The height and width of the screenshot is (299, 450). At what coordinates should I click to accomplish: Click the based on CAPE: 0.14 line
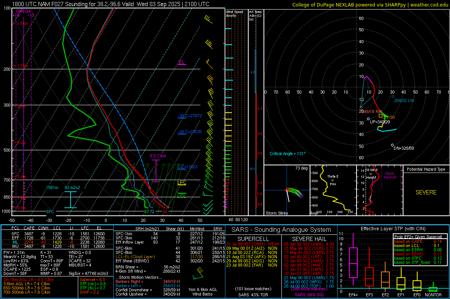pos(418,241)
